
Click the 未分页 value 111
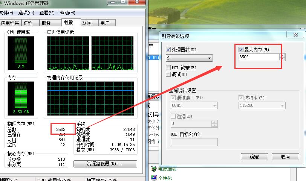coord(62,164)
